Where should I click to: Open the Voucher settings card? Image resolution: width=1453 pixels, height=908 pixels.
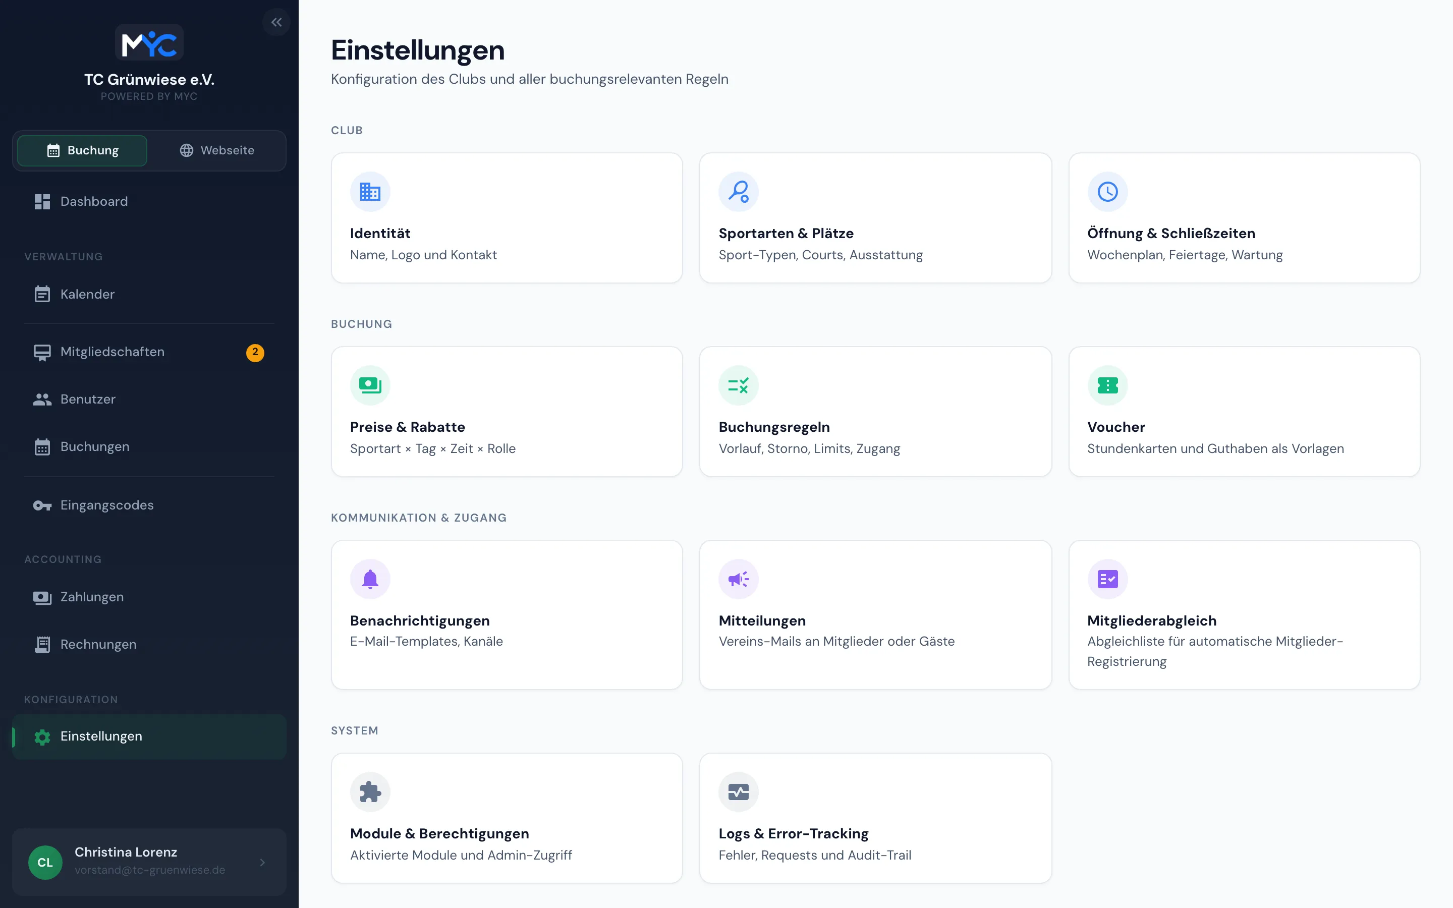coord(1244,411)
